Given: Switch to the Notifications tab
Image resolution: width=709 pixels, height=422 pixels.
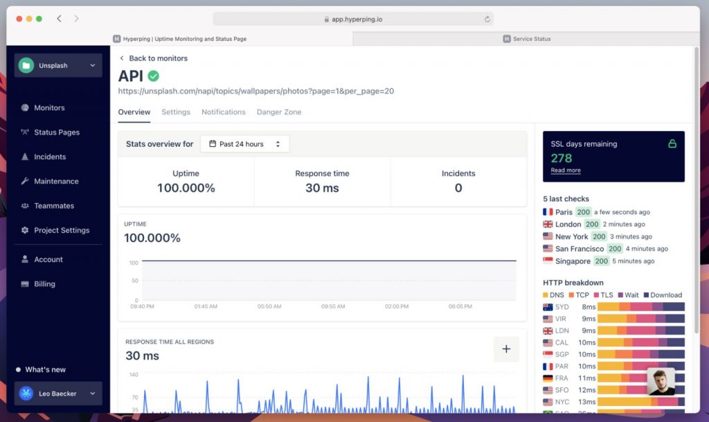Looking at the screenshot, I should tap(223, 112).
